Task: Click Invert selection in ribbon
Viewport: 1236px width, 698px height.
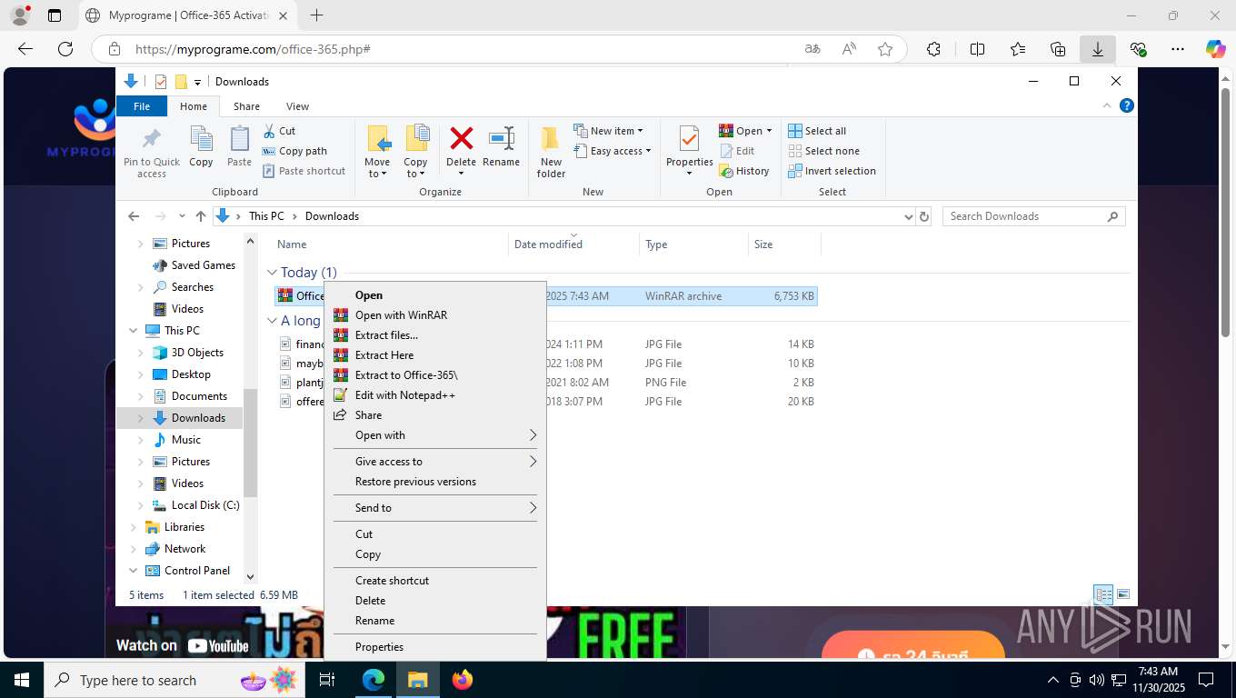Action: [x=832, y=171]
